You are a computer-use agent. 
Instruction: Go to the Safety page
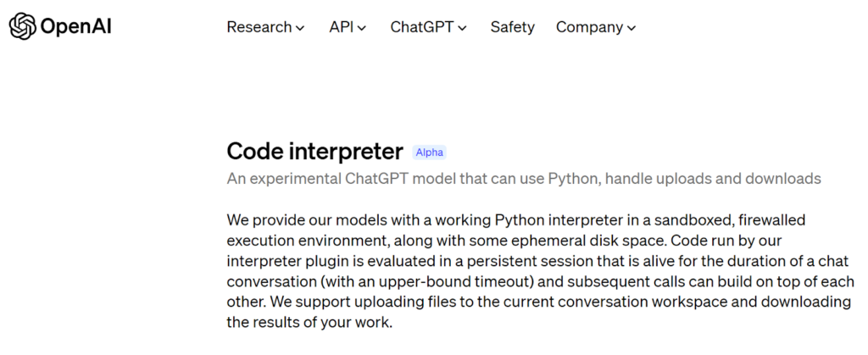coord(513,27)
